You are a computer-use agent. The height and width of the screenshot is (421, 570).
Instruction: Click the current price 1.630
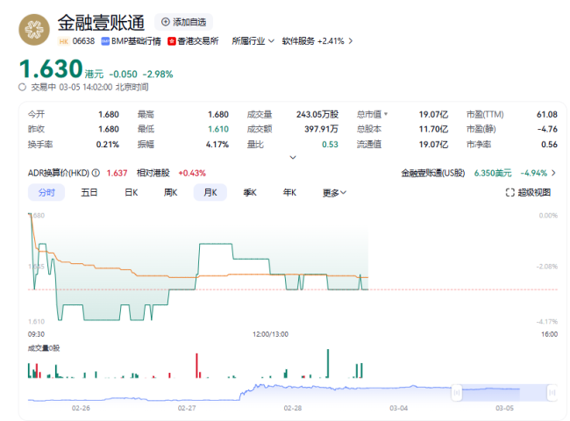coord(51,68)
